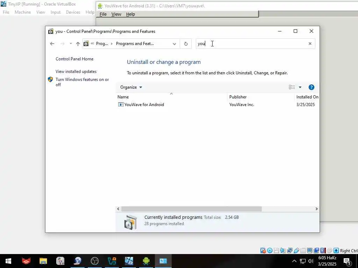Click the Windows features shield icon
Screen dimensions: 358x268
[x=50, y=80]
